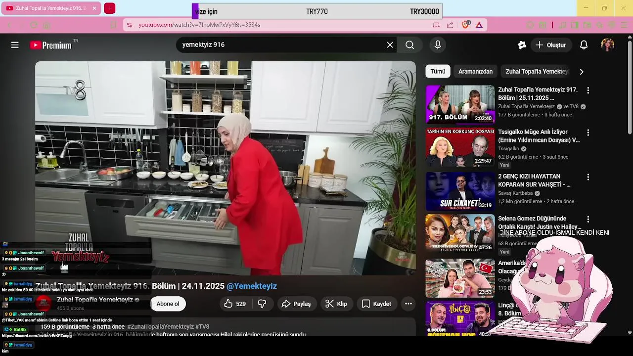This screenshot has height=356, width=633.
Task: Click the video player showing the kitchen
Action: (x=226, y=168)
